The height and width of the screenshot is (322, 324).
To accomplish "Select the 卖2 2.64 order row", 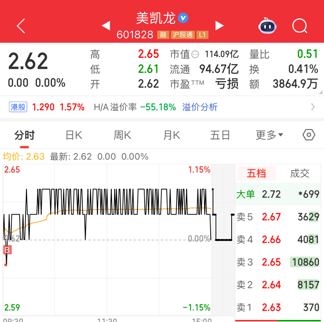I will (278, 285).
